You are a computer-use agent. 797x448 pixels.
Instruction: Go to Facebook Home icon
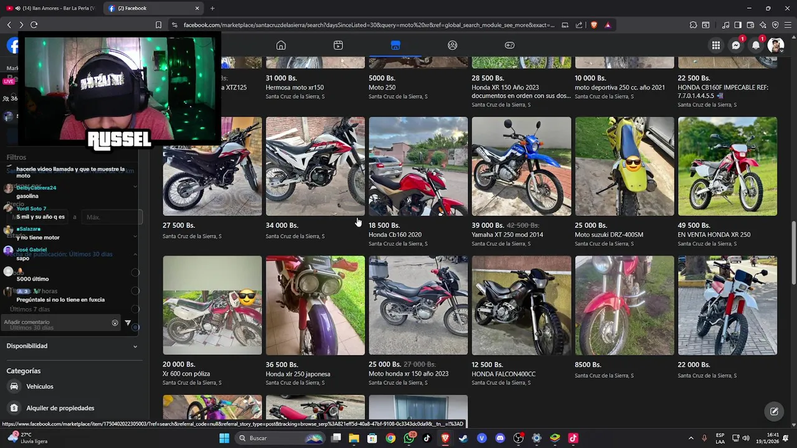pyautogui.click(x=281, y=45)
